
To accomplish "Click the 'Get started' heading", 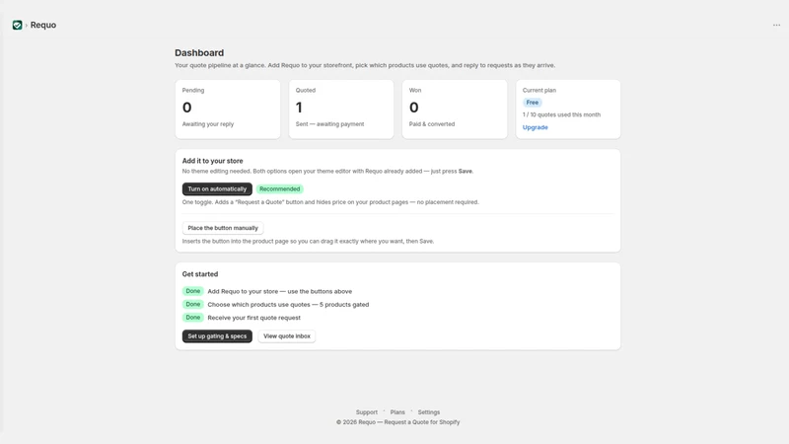I will 200,274.
